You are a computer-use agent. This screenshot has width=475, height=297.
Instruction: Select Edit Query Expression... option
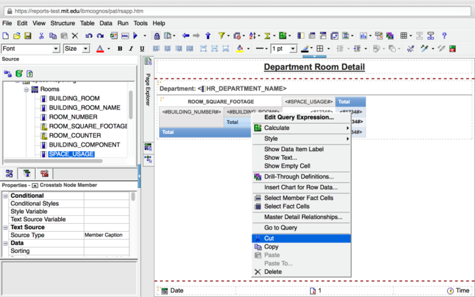tap(299, 117)
